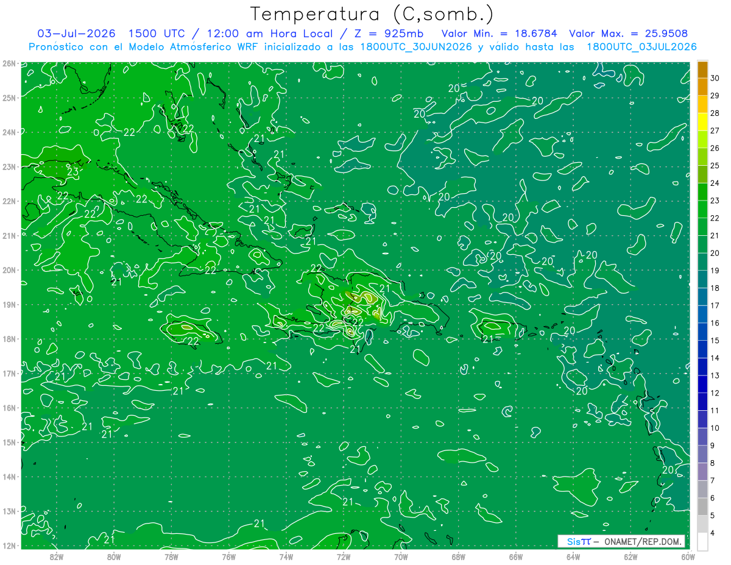Click color scale value 27
This screenshot has height=565, width=731.
tap(715, 130)
